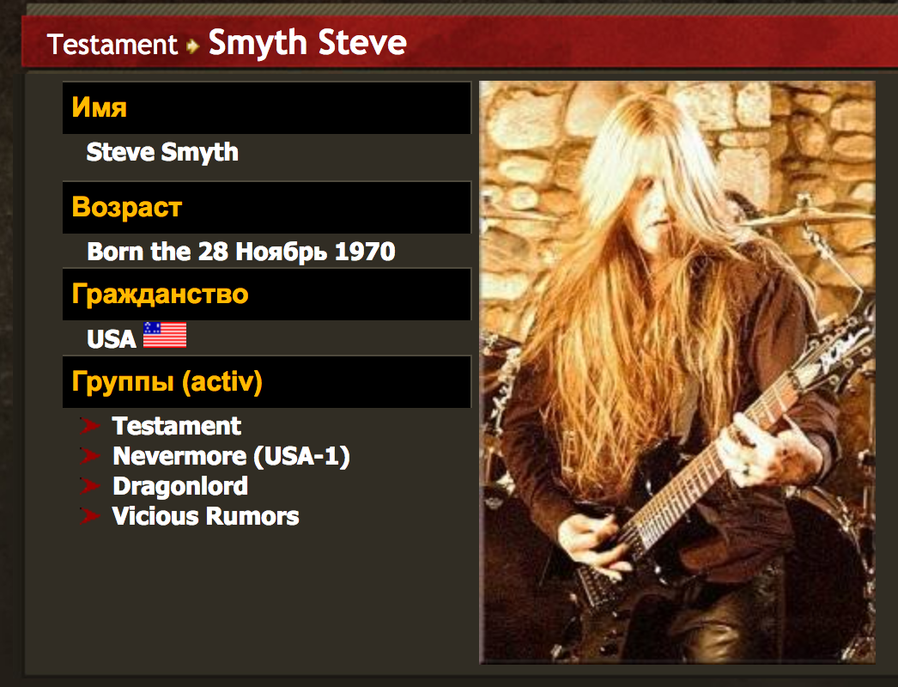This screenshot has height=687, width=898.
Task: Click the Гражданство section header
Action: (266, 295)
